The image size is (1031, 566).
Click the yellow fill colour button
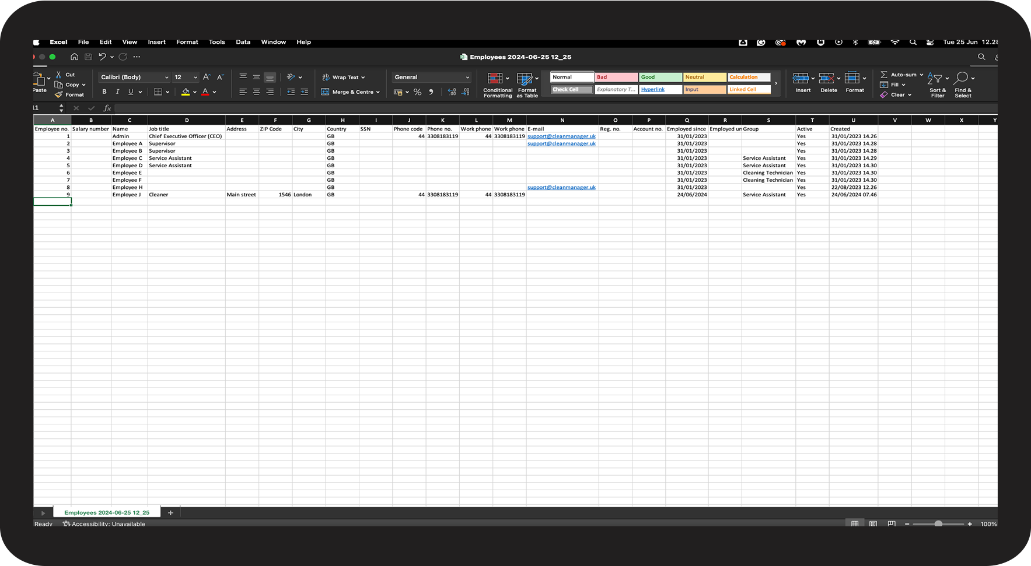click(186, 92)
